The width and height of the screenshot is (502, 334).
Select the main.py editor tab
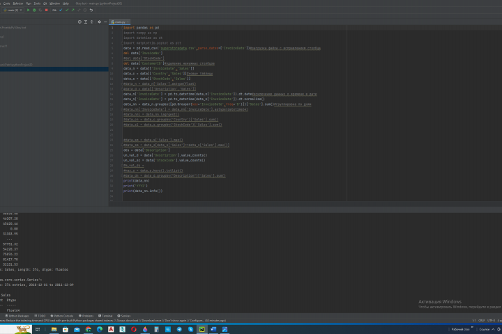[x=121, y=22]
